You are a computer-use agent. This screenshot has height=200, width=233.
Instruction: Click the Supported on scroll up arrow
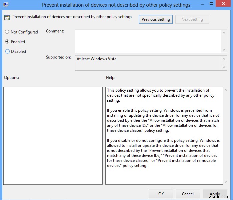click(224, 59)
